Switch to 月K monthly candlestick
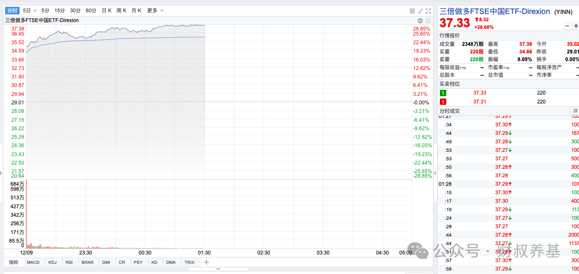Screen dimensions: 579x274 pyautogui.click(x=136, y=11)
